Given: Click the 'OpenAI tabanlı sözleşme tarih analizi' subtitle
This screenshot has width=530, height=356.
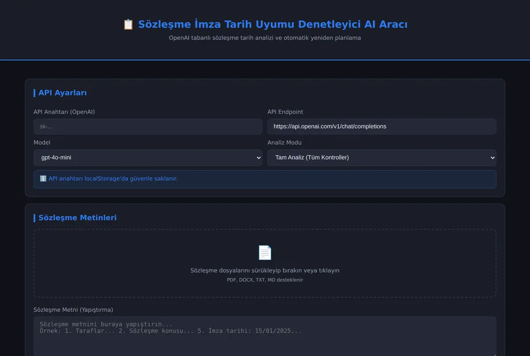Looking at the screenshot, I should [221, 38].
